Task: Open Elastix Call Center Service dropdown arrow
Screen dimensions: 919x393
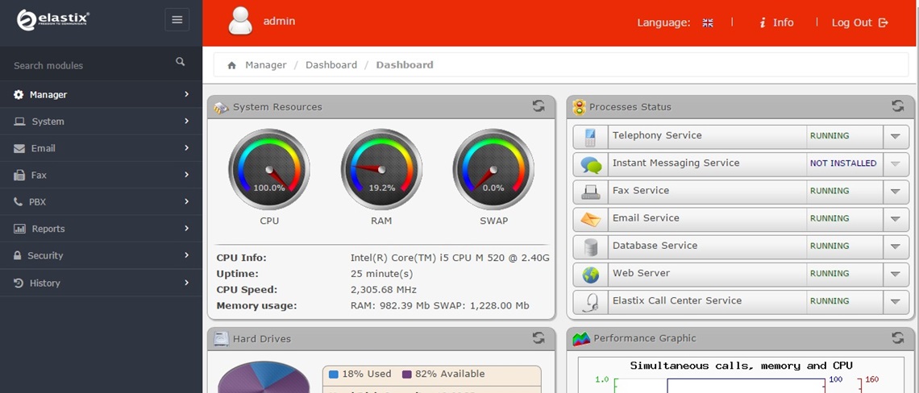Action: coord(895,302)
